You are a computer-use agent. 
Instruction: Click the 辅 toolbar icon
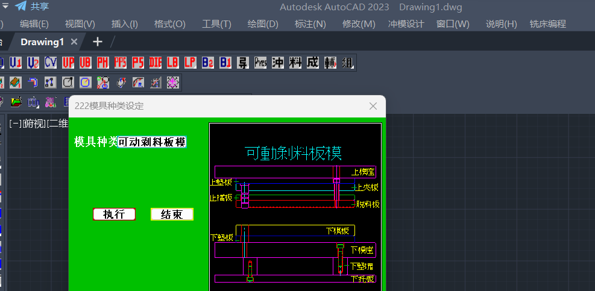330,62
